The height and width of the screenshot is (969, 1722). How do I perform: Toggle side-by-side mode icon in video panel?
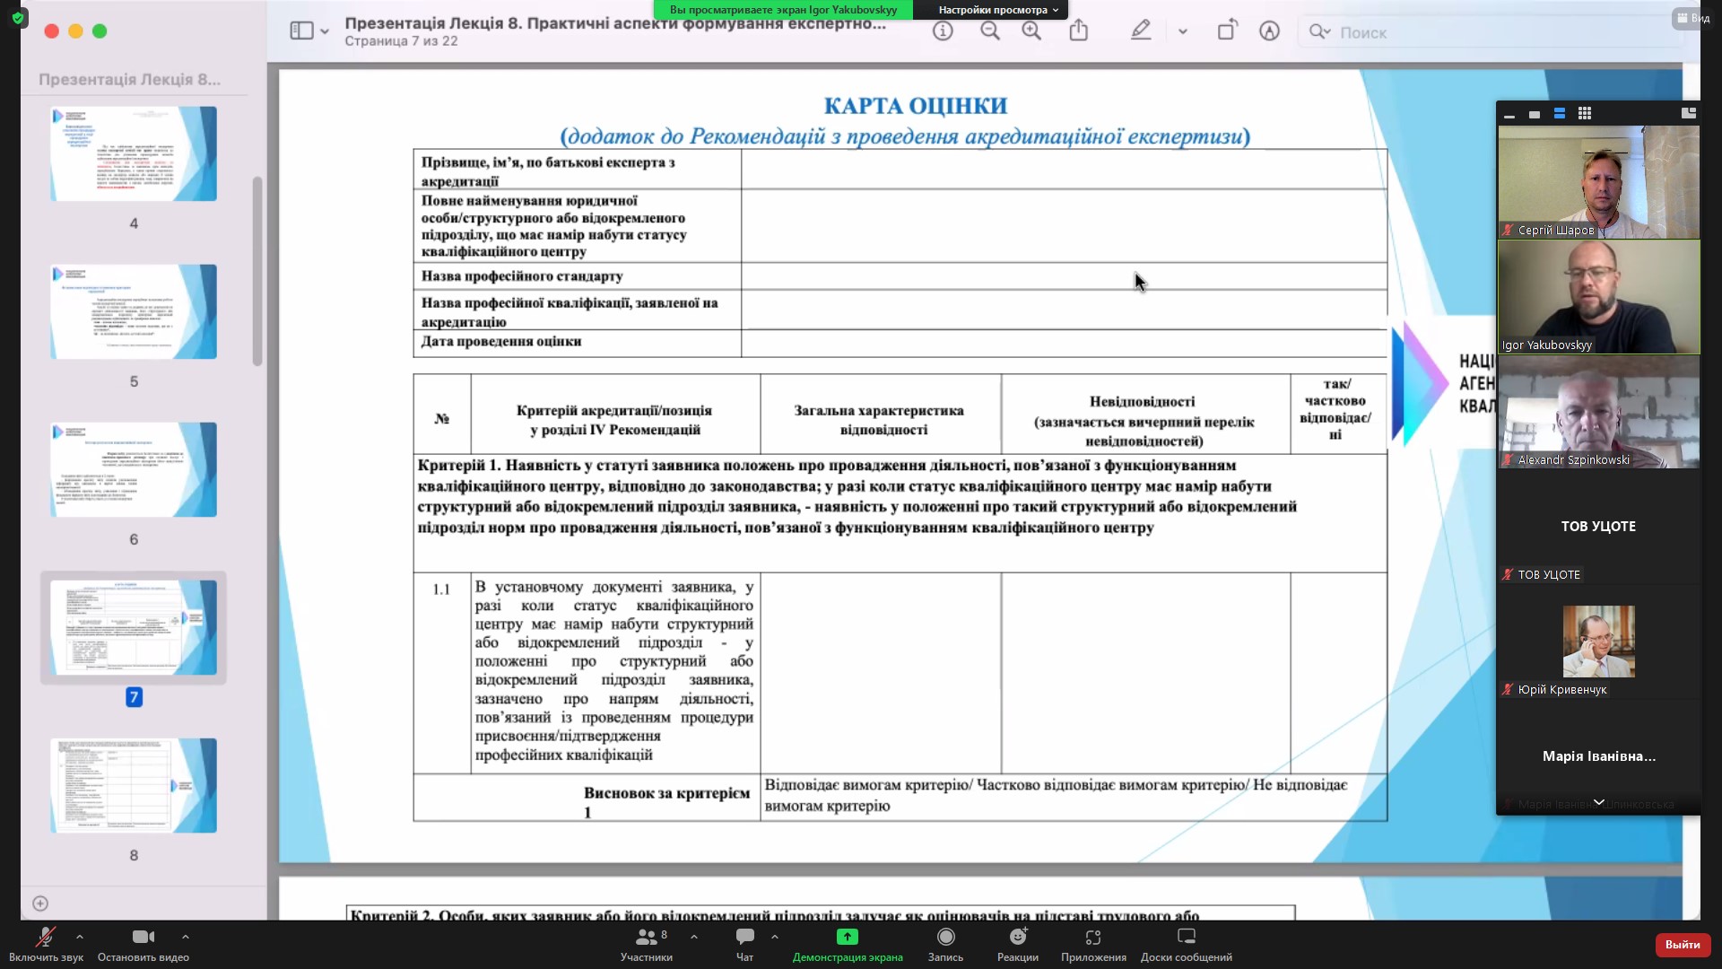pos(1689,113)
